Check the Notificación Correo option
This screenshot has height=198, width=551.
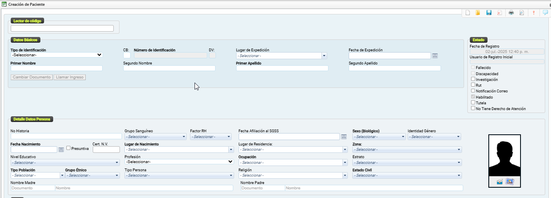(473, 91)
